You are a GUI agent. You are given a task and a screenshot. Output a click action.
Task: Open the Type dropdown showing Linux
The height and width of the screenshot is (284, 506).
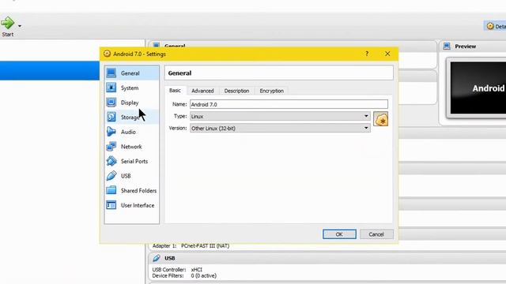[280, 116]
